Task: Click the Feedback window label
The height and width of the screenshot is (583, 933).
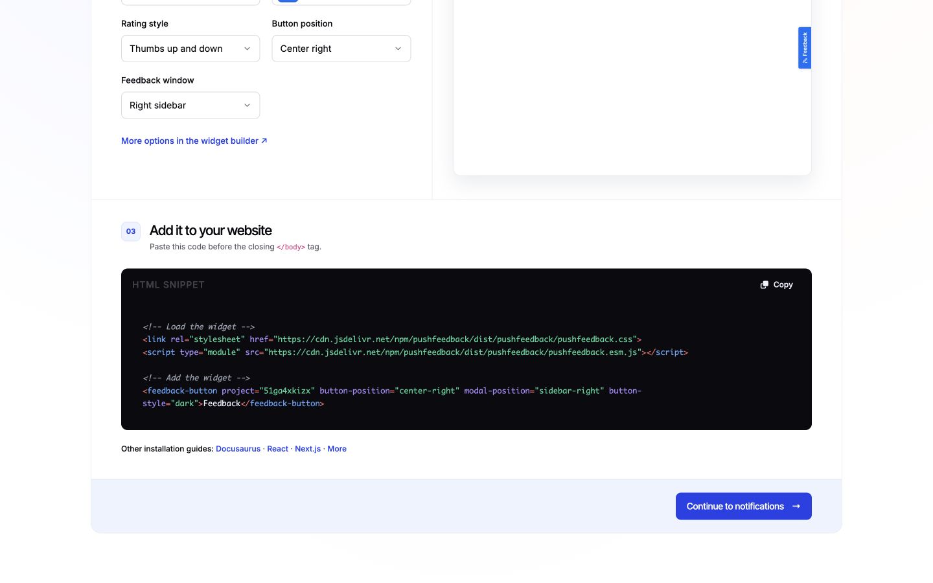Action: (x=157, y=80)
